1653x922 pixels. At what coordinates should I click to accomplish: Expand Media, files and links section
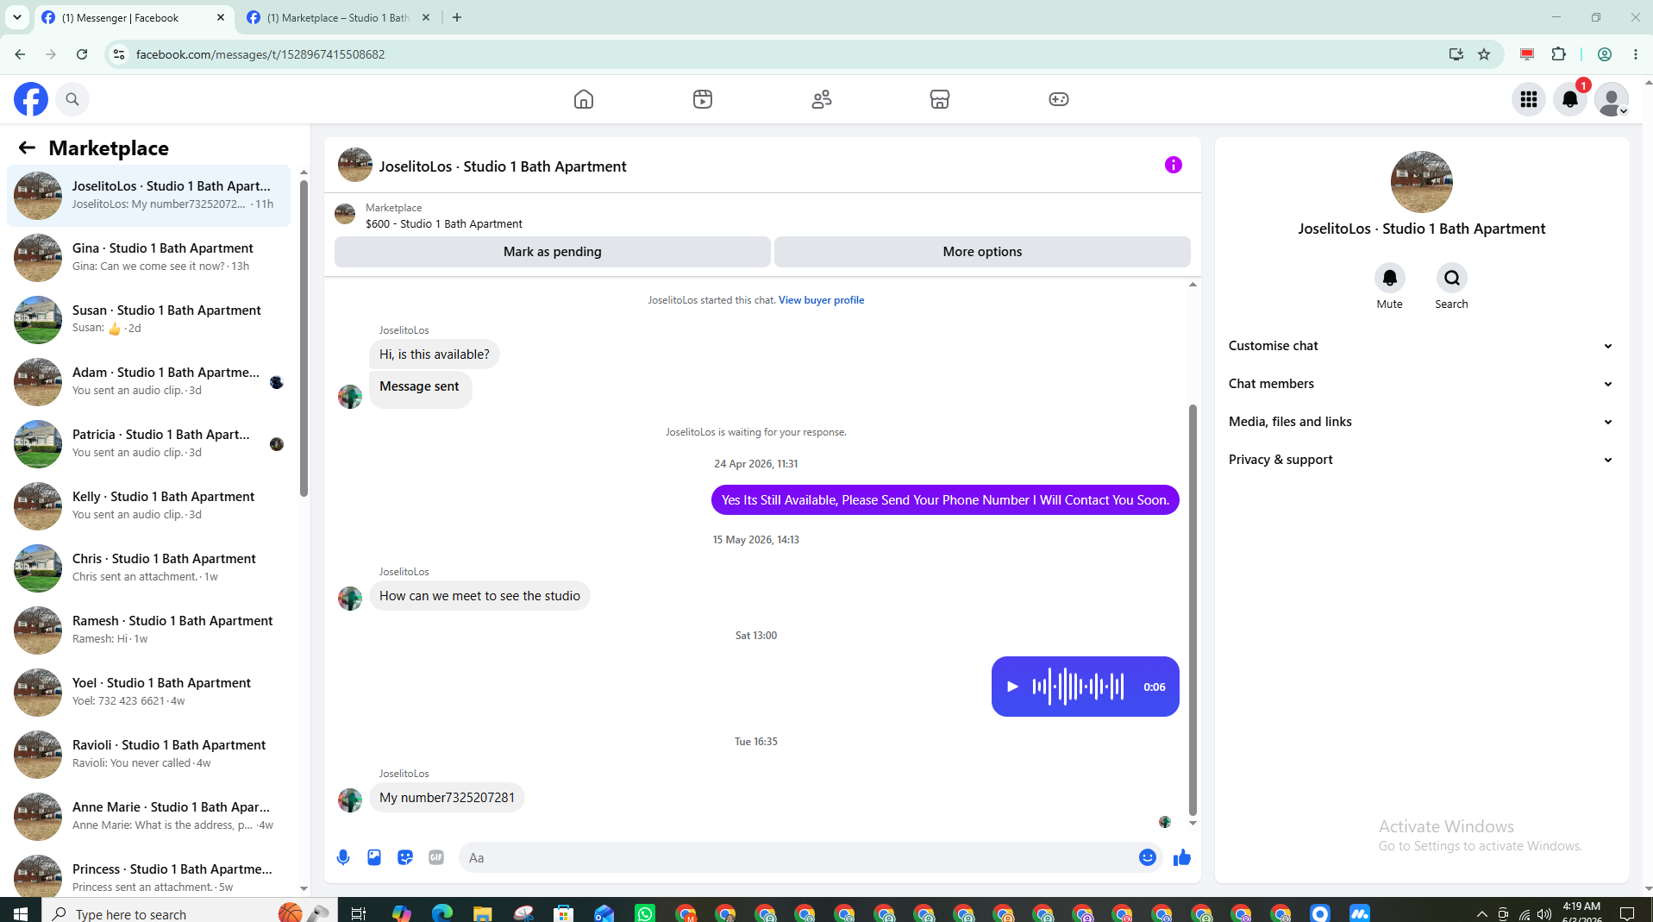click(x=1421, y=422)
